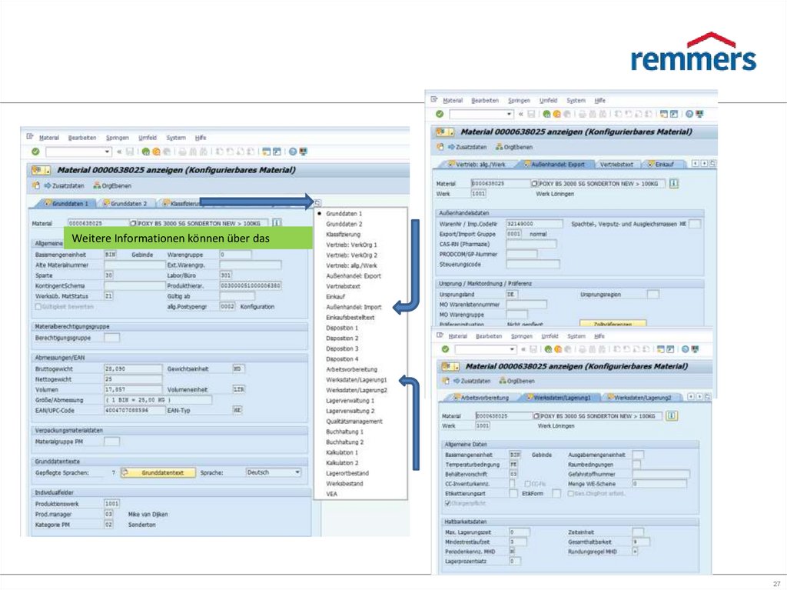Click Produkthierar. field in left window
This screenshot has height=590, width=787.
tap(250, 285)
